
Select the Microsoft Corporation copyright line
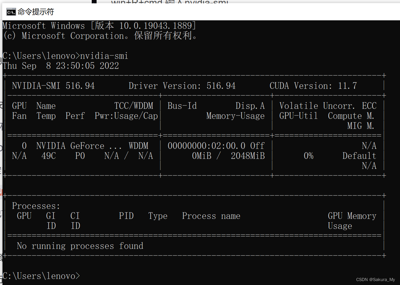(x=99, y=35)
